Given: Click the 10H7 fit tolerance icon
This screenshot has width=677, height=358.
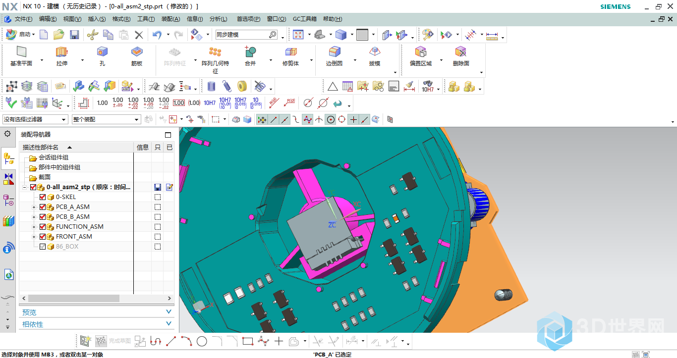Looking at the screenshot, I should click(x=210, y=103).
